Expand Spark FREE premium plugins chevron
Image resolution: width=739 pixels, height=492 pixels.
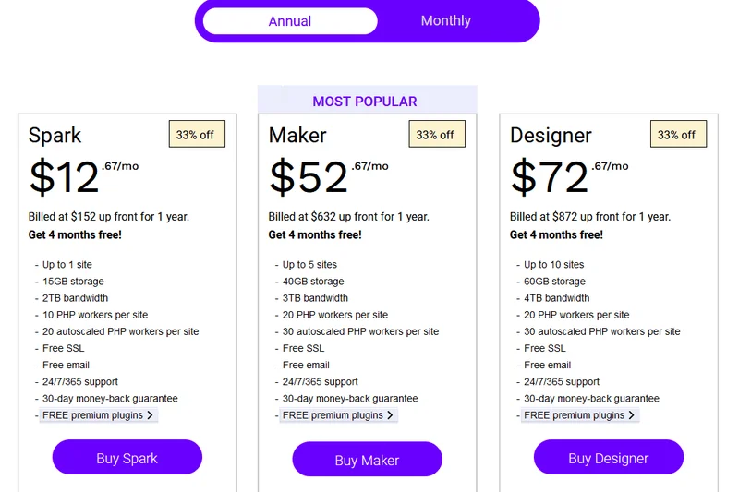[150, 415]
